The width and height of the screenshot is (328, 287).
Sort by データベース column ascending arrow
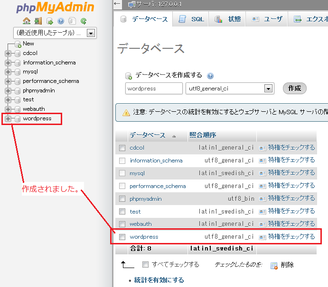click(174, 136)
